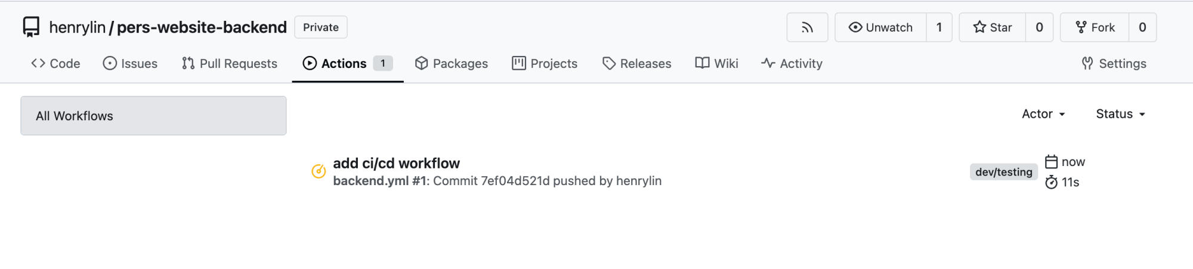
Task: Click the repository icon beside henrylin
Action: 31,27
